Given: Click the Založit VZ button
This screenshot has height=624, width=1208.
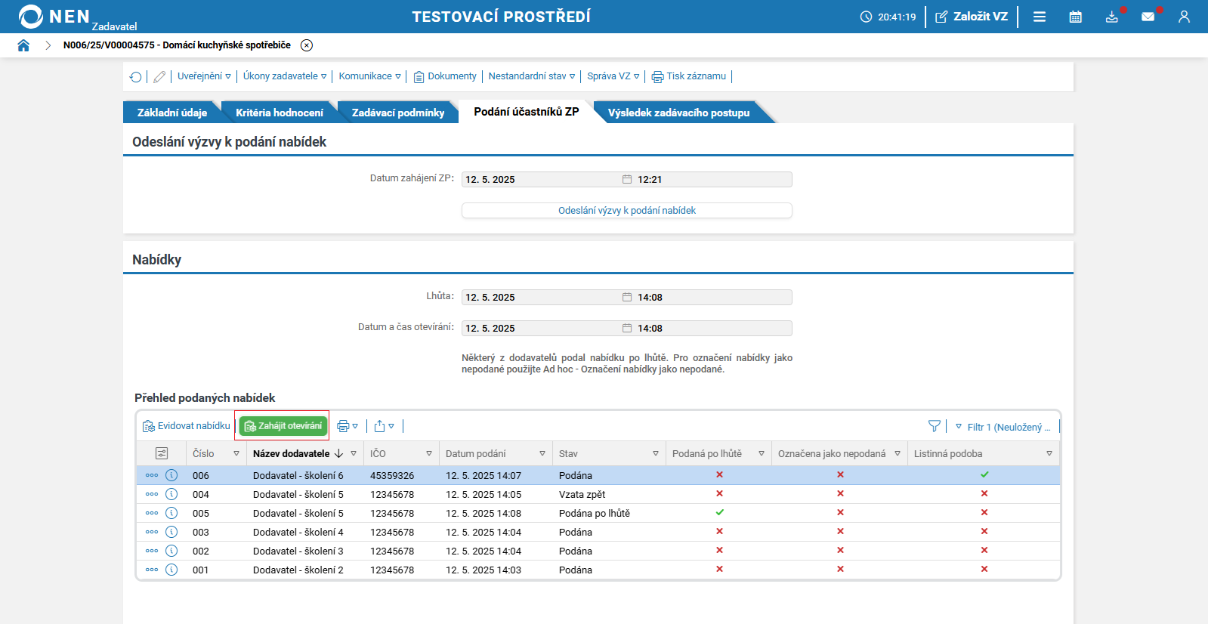Looking at the screenshot, I should click(x=972, y=17).
